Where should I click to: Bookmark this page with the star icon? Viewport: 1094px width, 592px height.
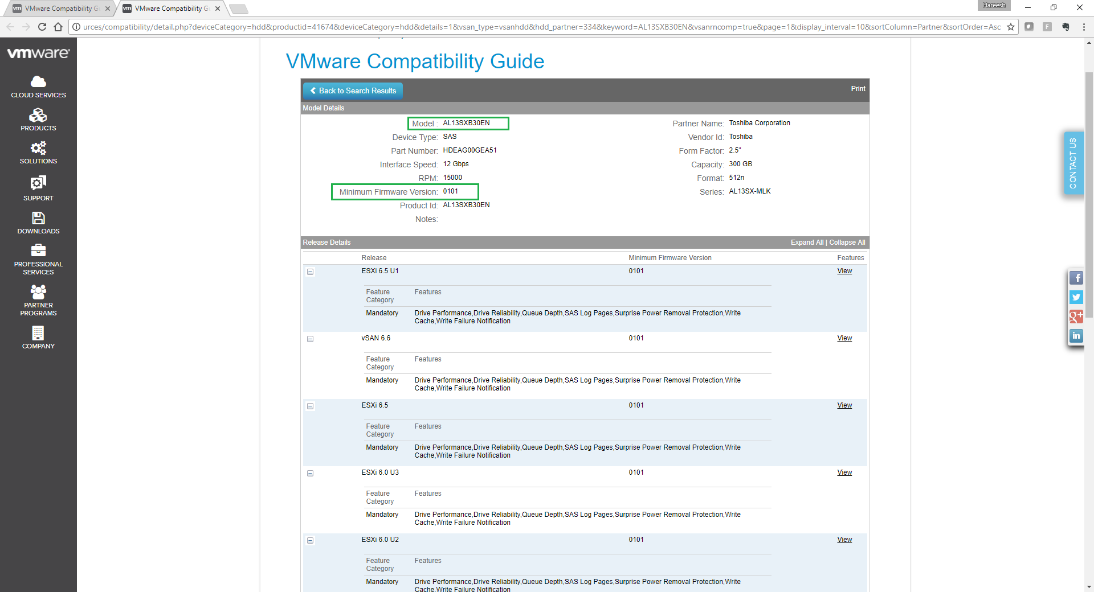pos(1011,27)
